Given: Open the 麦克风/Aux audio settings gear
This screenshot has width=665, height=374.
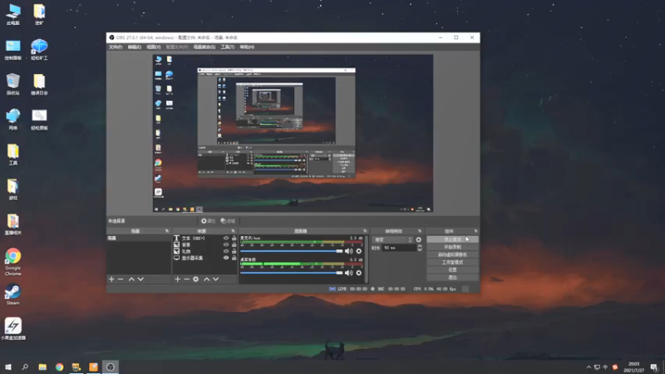Looking at the screenshot, I should 359,251.
